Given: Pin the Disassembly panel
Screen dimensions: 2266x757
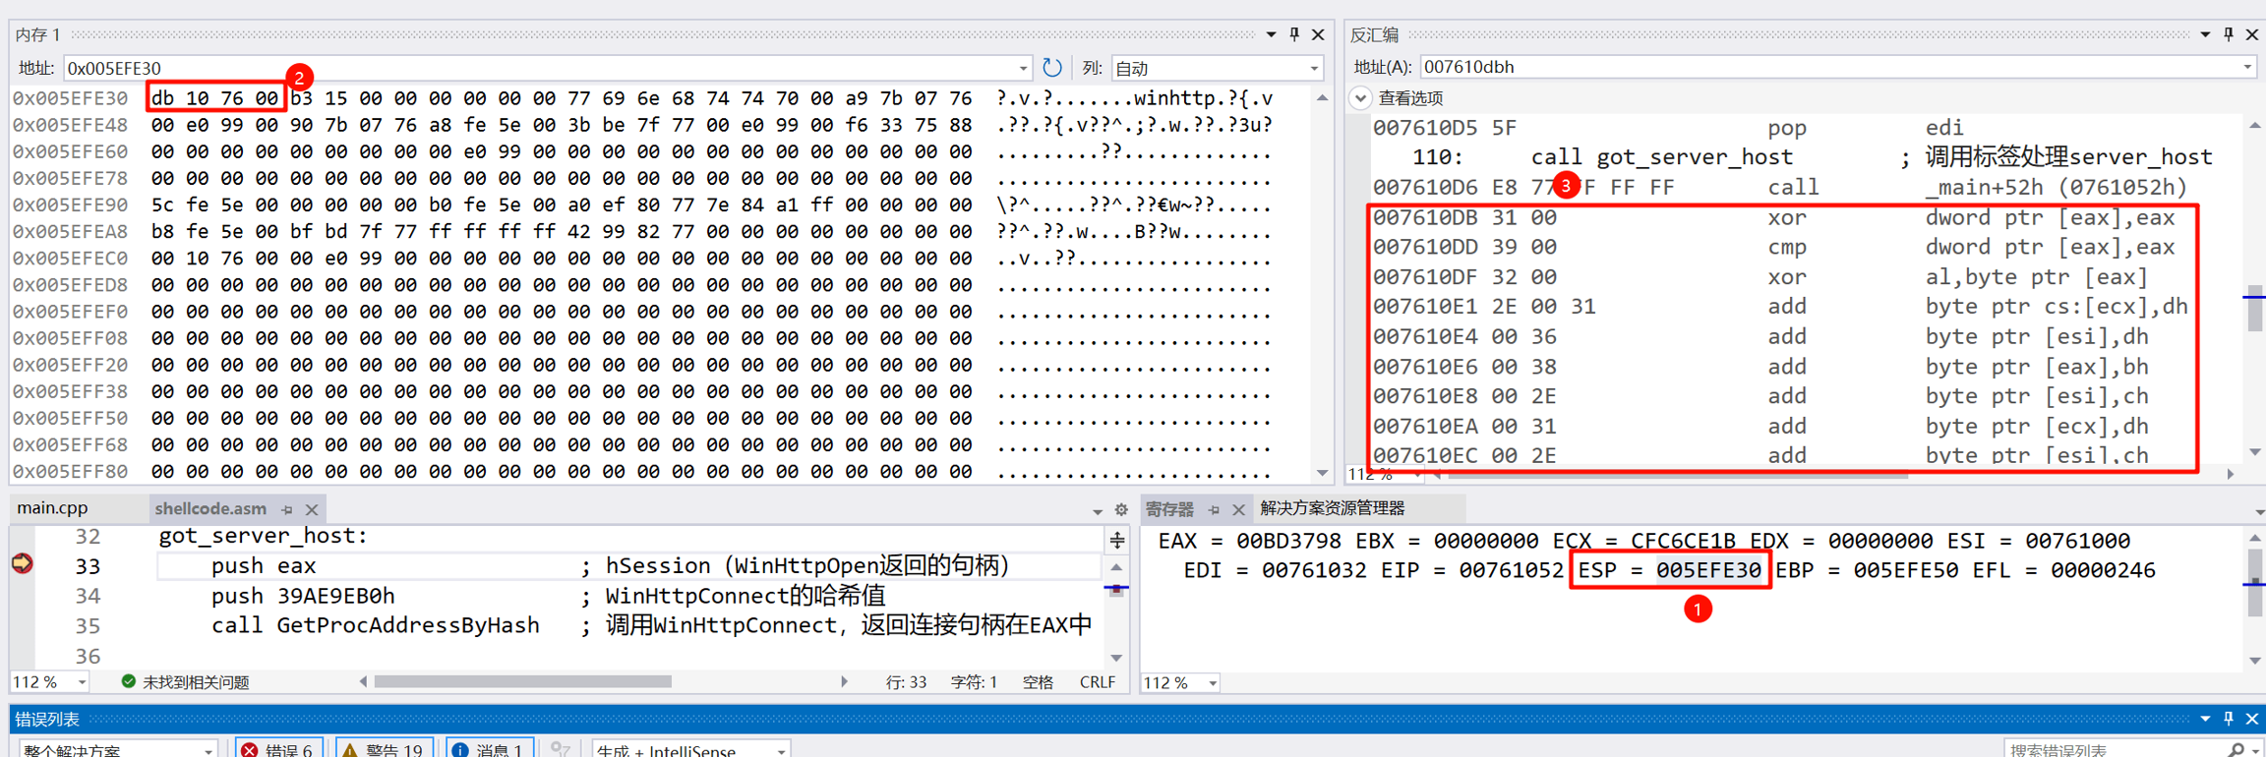Looking at the screenshot, I should pyautogui.click(x=2228, y=34).
